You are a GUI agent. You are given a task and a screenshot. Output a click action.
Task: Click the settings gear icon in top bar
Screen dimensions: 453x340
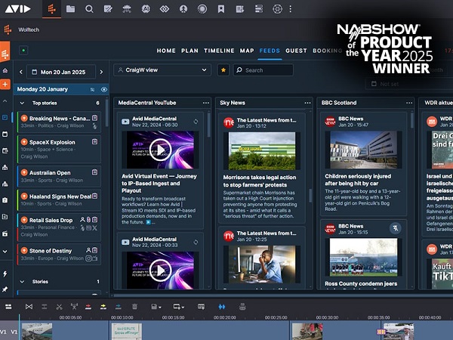tap(277, 9)
